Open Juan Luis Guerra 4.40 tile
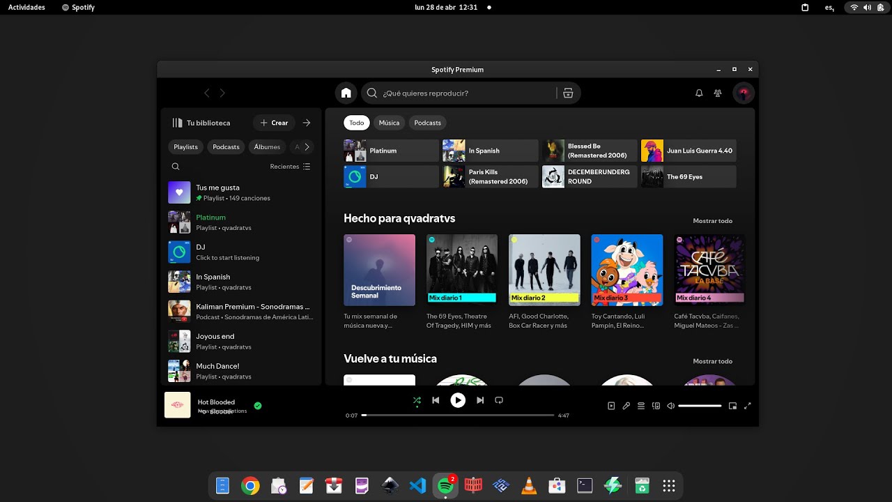The image size is (892, 502). 689,151
